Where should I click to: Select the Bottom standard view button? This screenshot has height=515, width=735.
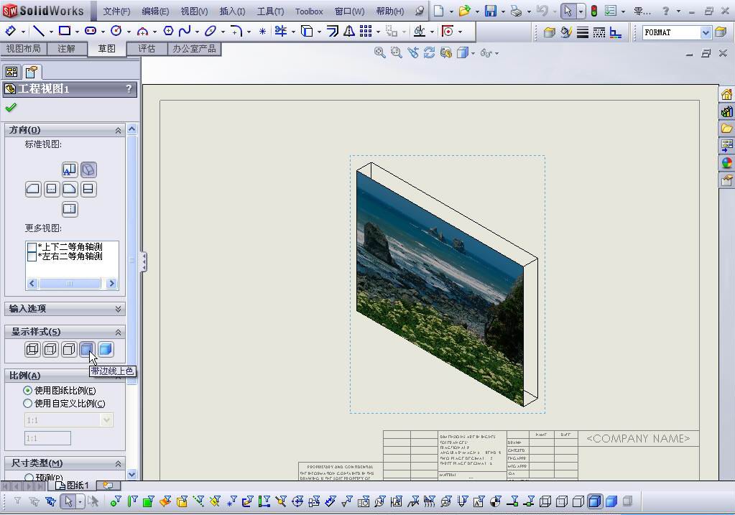pyautogui.click(x=70, y=209)
